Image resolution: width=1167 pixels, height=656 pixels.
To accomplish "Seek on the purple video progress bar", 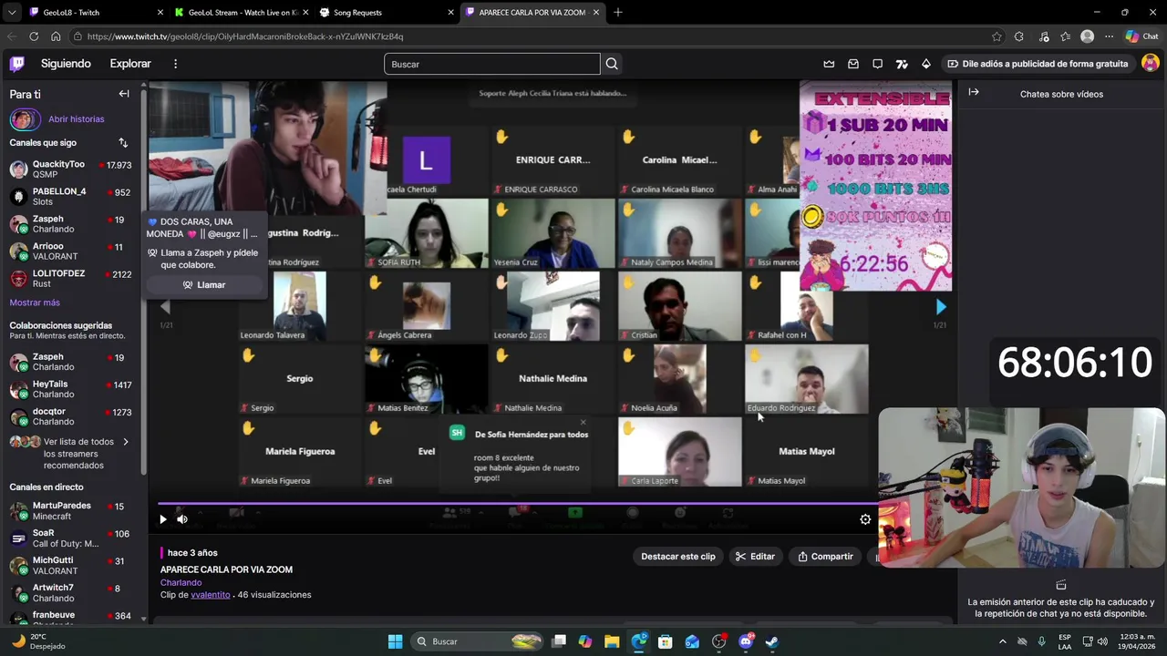I will [518, 503].
